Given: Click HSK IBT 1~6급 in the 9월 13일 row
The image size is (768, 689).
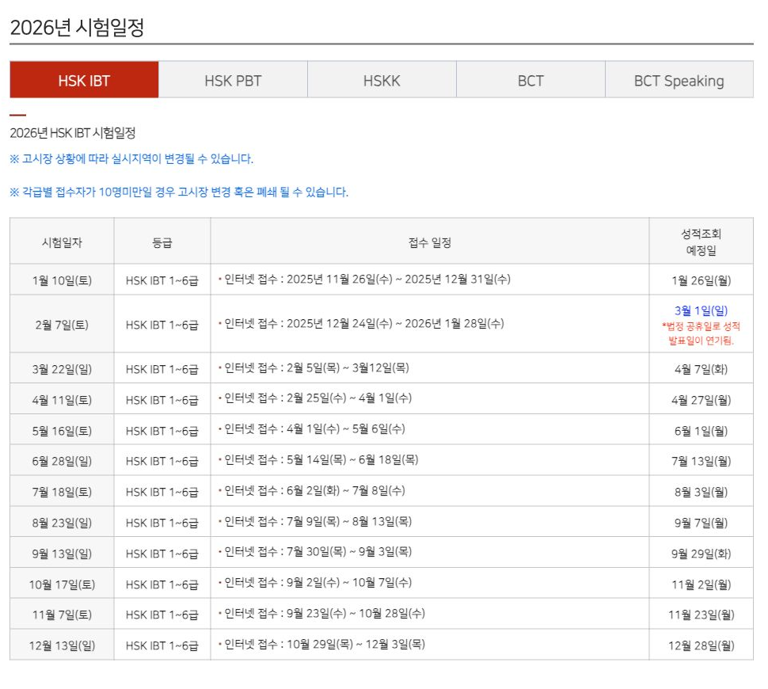Looking at the screenshot, I should click(162, 554).
